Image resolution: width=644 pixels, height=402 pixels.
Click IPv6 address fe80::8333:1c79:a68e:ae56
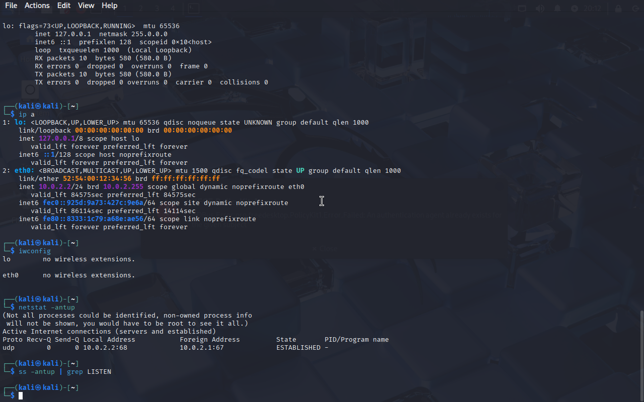[93, 219]
